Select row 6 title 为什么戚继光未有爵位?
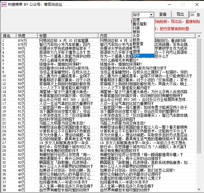Screen dimensions: 204x193 58,61
